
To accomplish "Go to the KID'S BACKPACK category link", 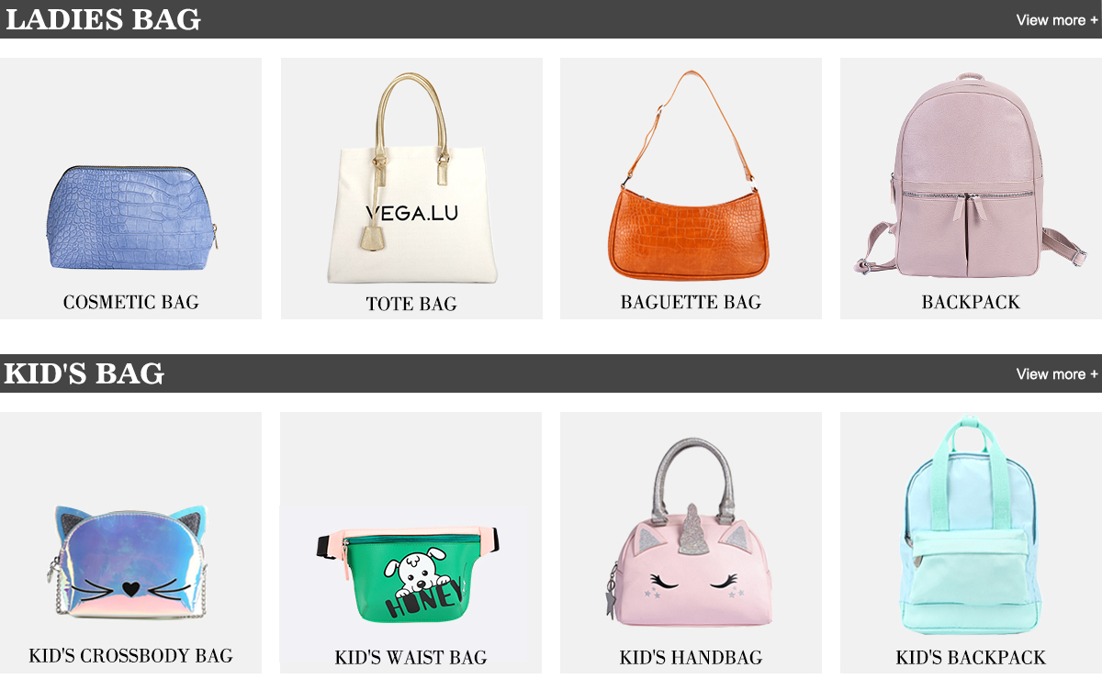I will pos(971,658).
